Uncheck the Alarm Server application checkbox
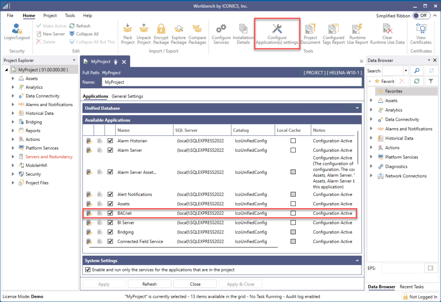 coord(110,150)
